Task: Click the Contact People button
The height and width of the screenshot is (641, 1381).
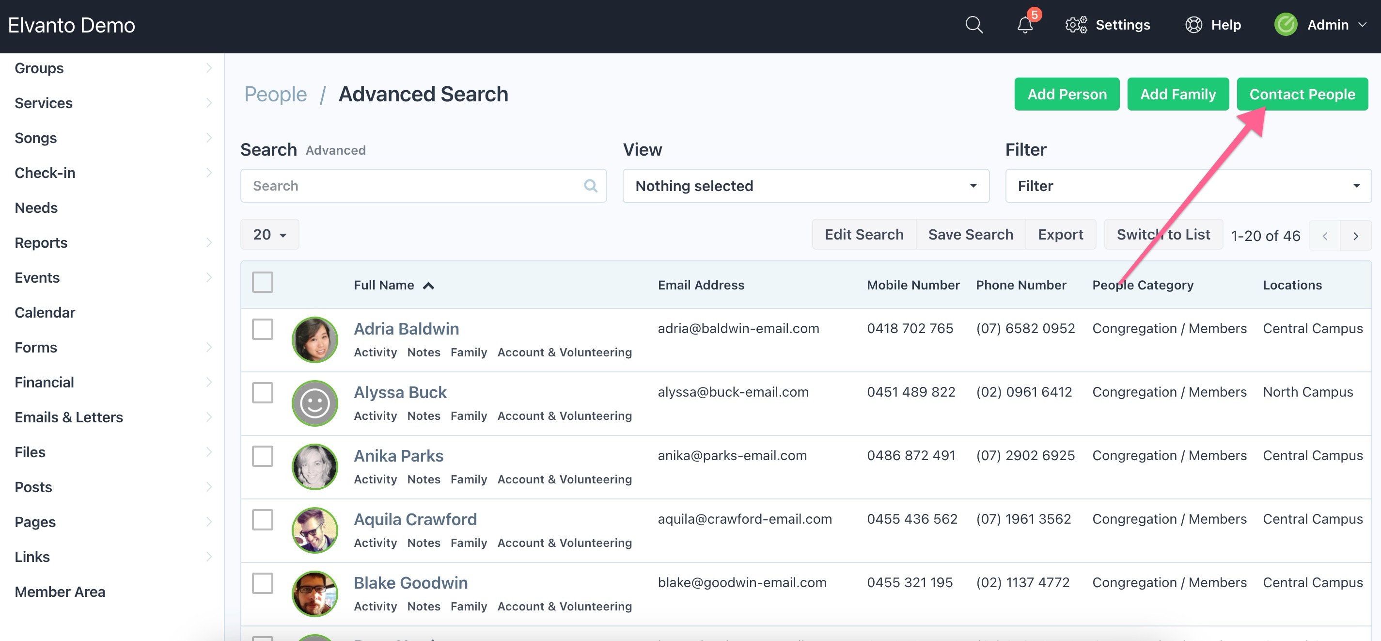Action: pos(1302,94)
